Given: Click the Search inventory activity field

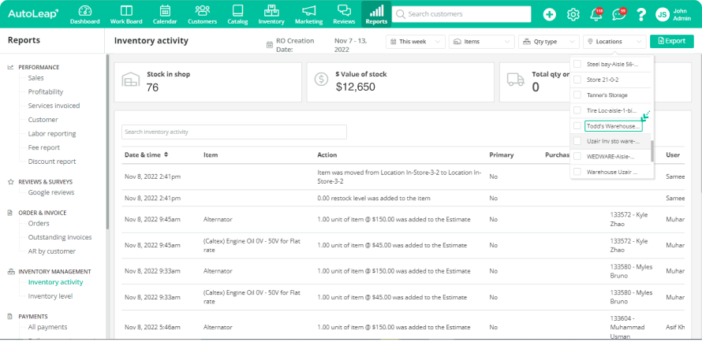Looking at the screenshot, I should [233, 132].
